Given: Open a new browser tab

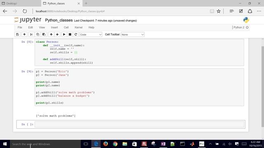Looking at the screenshot, I should tap(86, 3).
